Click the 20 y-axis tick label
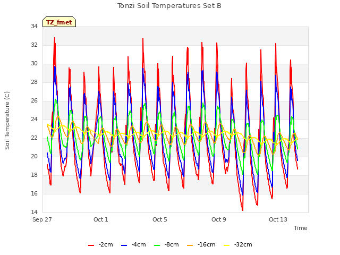 point(34,156)
